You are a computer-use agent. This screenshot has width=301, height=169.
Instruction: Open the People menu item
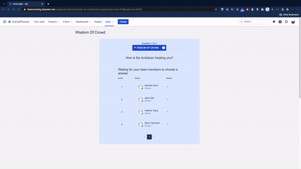click(98, 22)
